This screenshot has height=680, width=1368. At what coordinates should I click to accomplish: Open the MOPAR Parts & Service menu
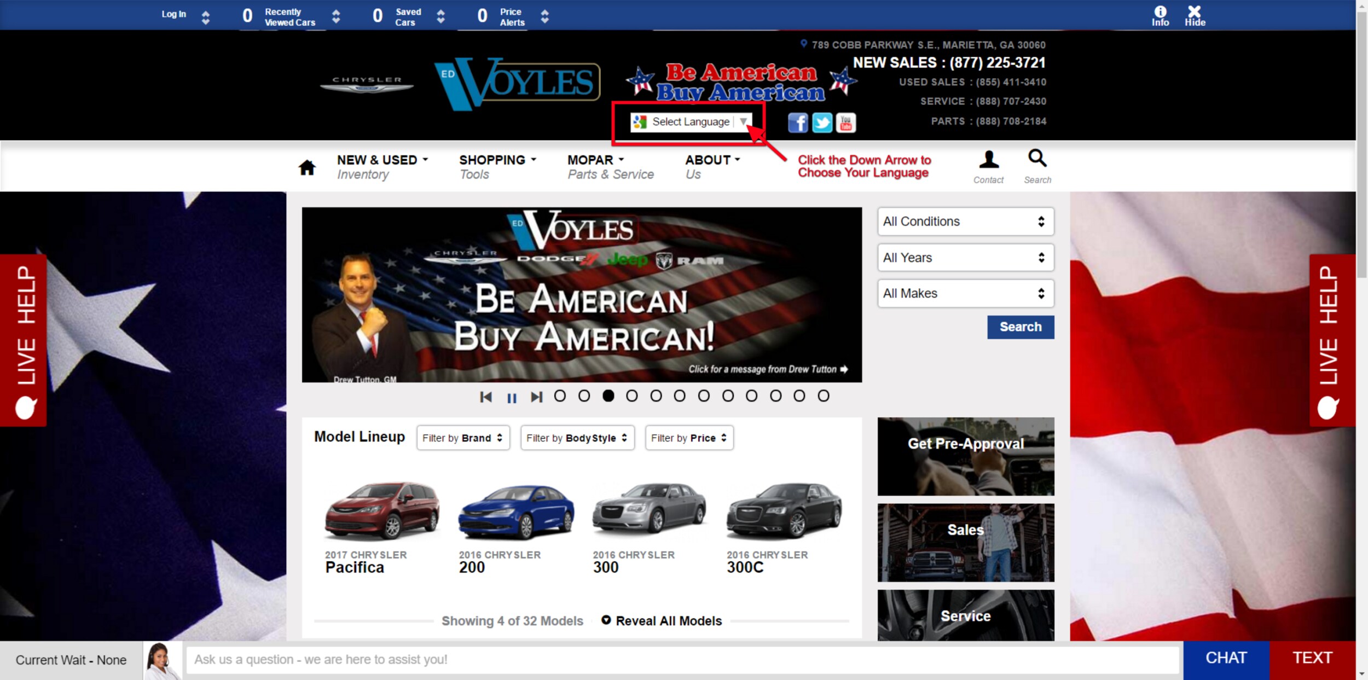coord(610,167)
